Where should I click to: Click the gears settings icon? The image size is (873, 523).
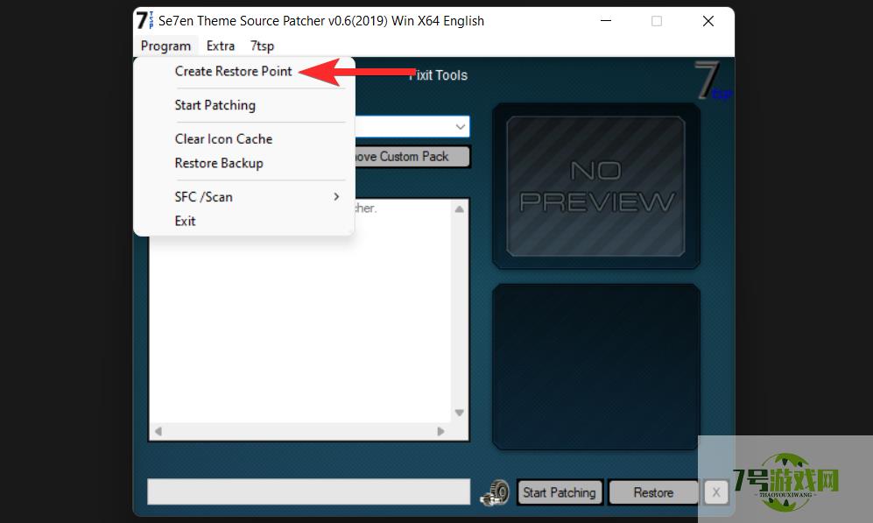(495, 493)
